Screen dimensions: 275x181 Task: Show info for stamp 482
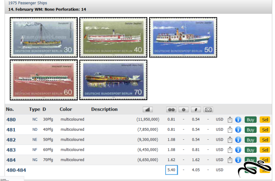(238, 140)
